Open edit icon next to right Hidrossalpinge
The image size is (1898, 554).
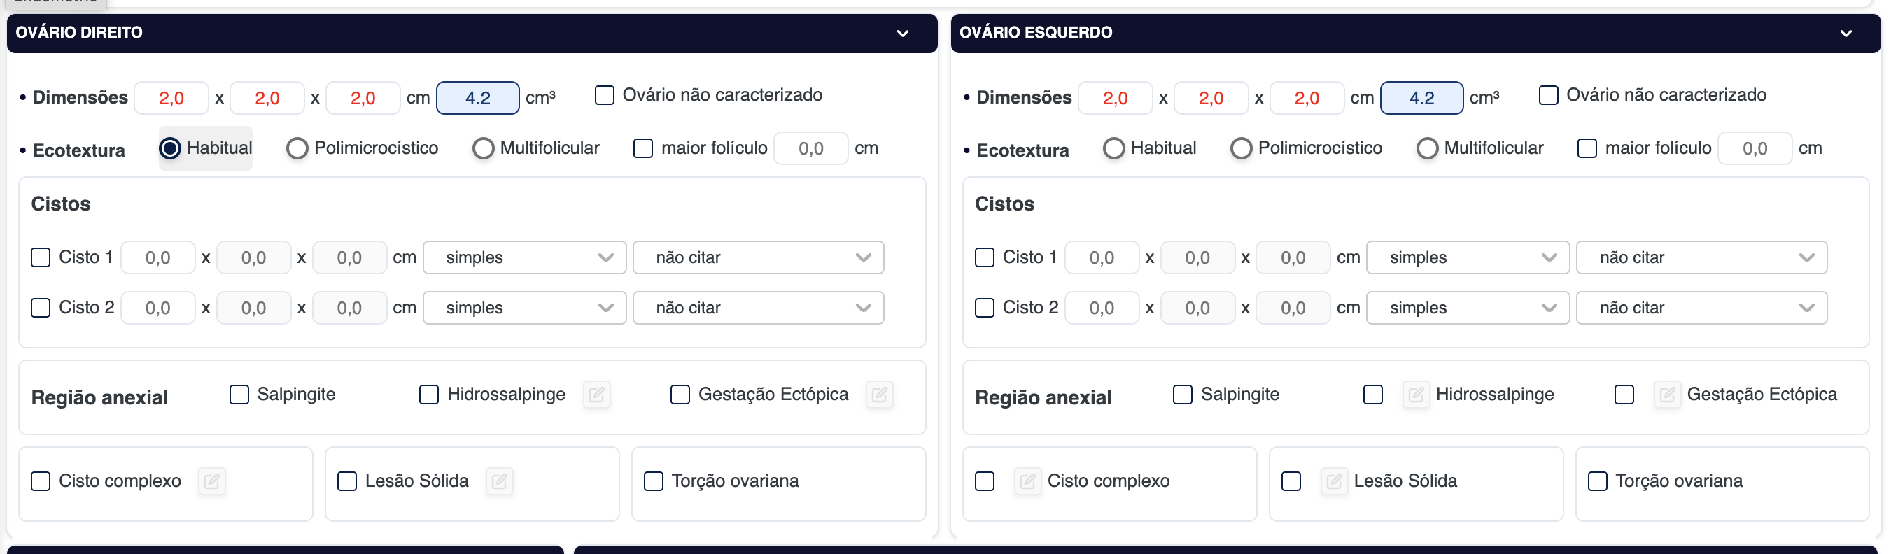[596, 395]
